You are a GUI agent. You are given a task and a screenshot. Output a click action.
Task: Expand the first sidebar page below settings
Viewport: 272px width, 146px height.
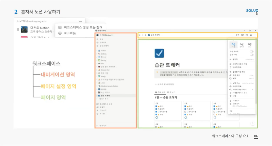point(97,51)
